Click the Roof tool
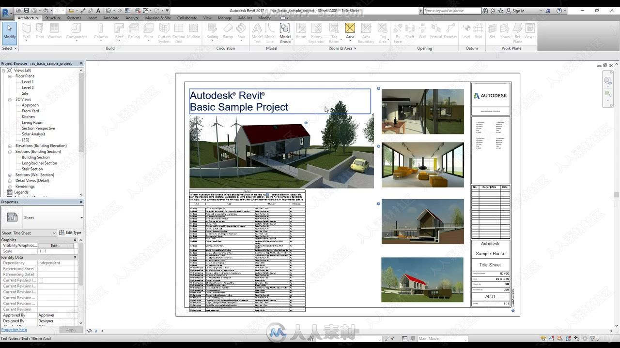 tap(119, 31)
